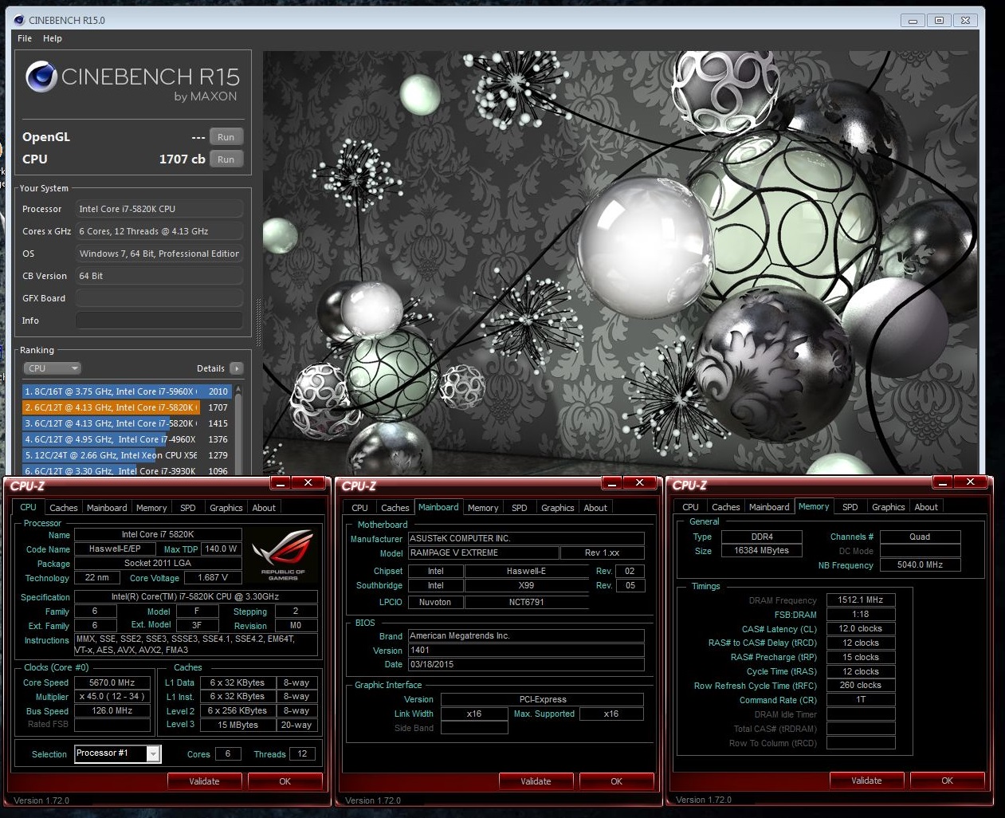Click Validate in left CPU-Z window
The height and width of the screenshot is (818, 1005).
pyautogui.click(x=204, y=781)
